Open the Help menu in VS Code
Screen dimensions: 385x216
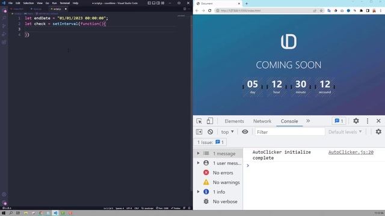pyautogui.click(x=76, y=3)
